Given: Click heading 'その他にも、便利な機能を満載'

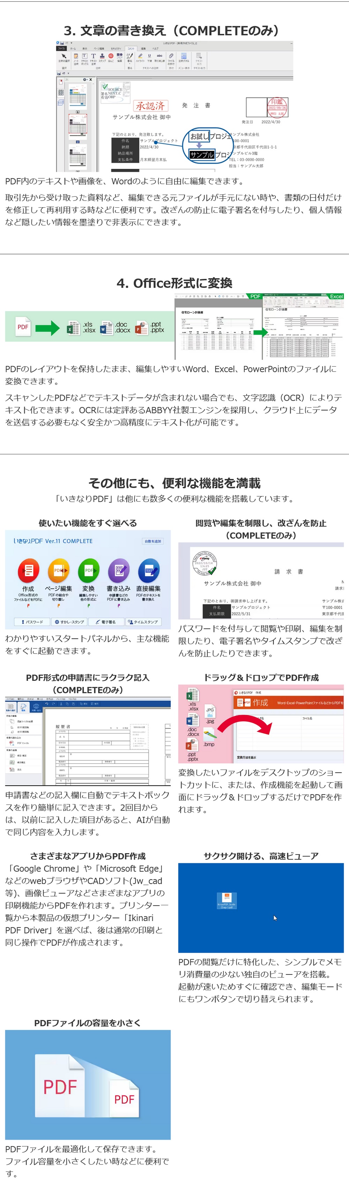Looking at the screenshot, I should (x=174, y=483).
